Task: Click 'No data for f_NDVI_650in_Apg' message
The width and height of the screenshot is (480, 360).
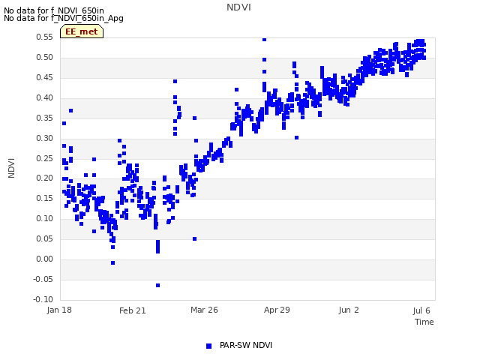Action: [x=64, y=18]
